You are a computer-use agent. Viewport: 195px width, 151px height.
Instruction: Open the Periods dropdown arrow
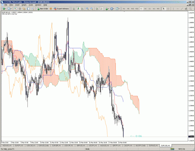point(114,9)
